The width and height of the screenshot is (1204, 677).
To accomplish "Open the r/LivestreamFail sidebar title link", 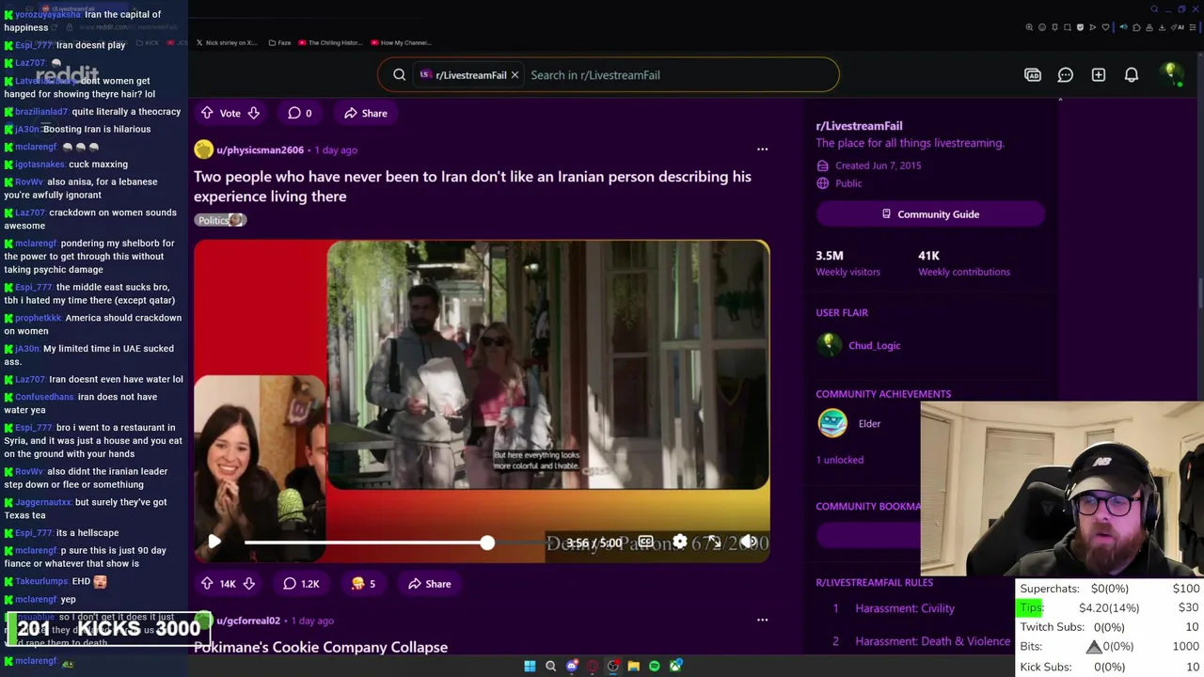I will click(x=859, y=126).
